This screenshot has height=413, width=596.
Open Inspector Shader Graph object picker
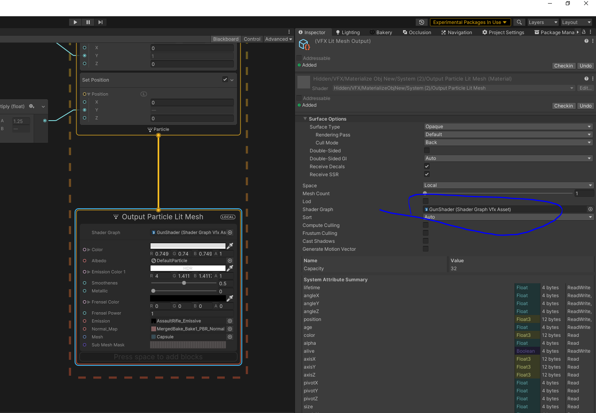[590, 209]
